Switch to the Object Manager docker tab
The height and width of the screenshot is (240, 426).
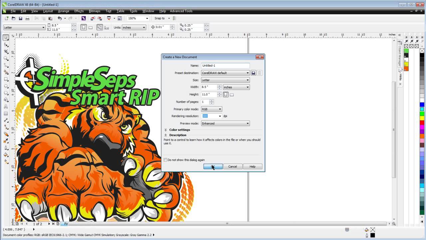tap(400, 54)
